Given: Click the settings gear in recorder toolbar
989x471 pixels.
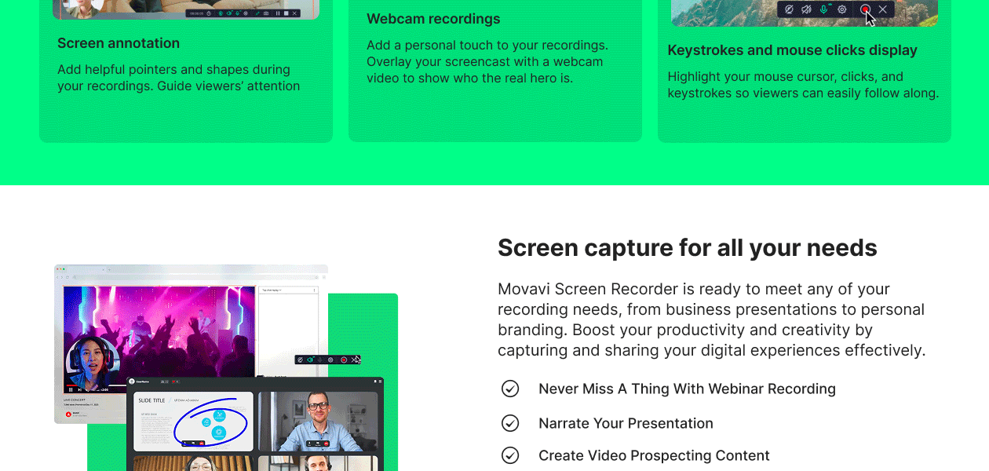Looking at the screenshot, I should coord(842,9).
